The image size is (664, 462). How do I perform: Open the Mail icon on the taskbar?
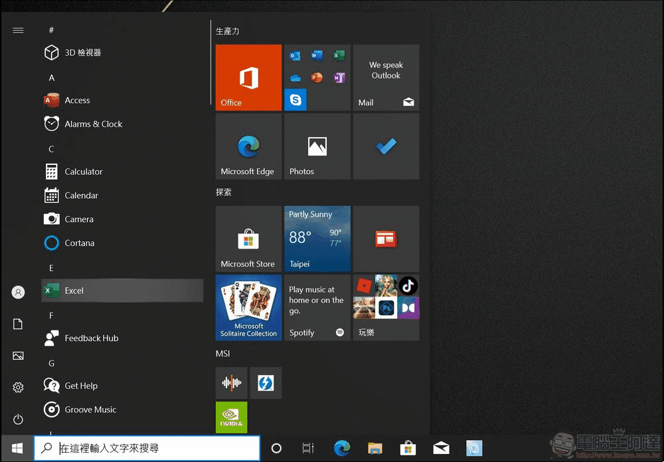441,448
